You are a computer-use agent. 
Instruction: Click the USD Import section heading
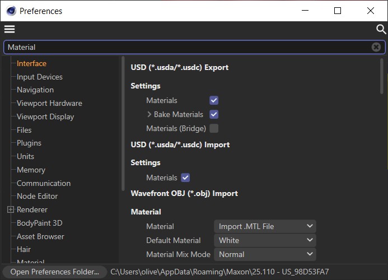click(x=180, y=144)
